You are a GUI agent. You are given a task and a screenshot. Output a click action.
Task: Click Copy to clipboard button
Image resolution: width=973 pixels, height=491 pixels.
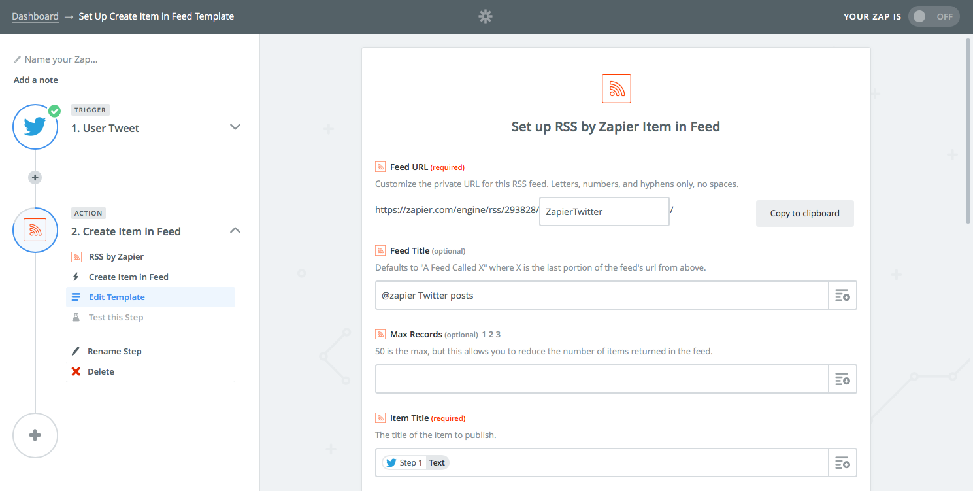click(804, 213)
